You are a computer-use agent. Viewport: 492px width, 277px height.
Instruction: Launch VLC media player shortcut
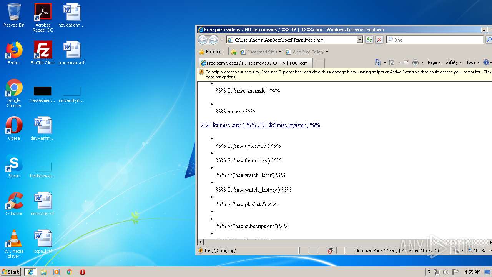(x=14, y=244)
